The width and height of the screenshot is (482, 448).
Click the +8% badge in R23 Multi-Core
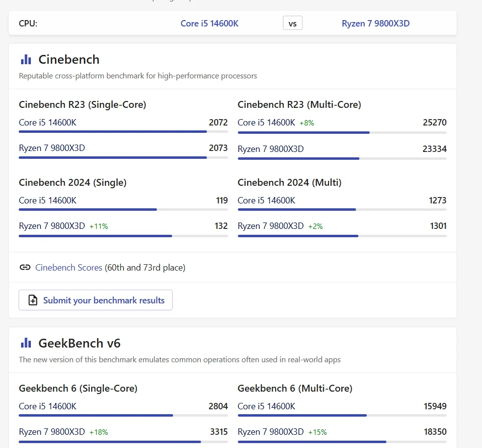click(x=306, y=123)
